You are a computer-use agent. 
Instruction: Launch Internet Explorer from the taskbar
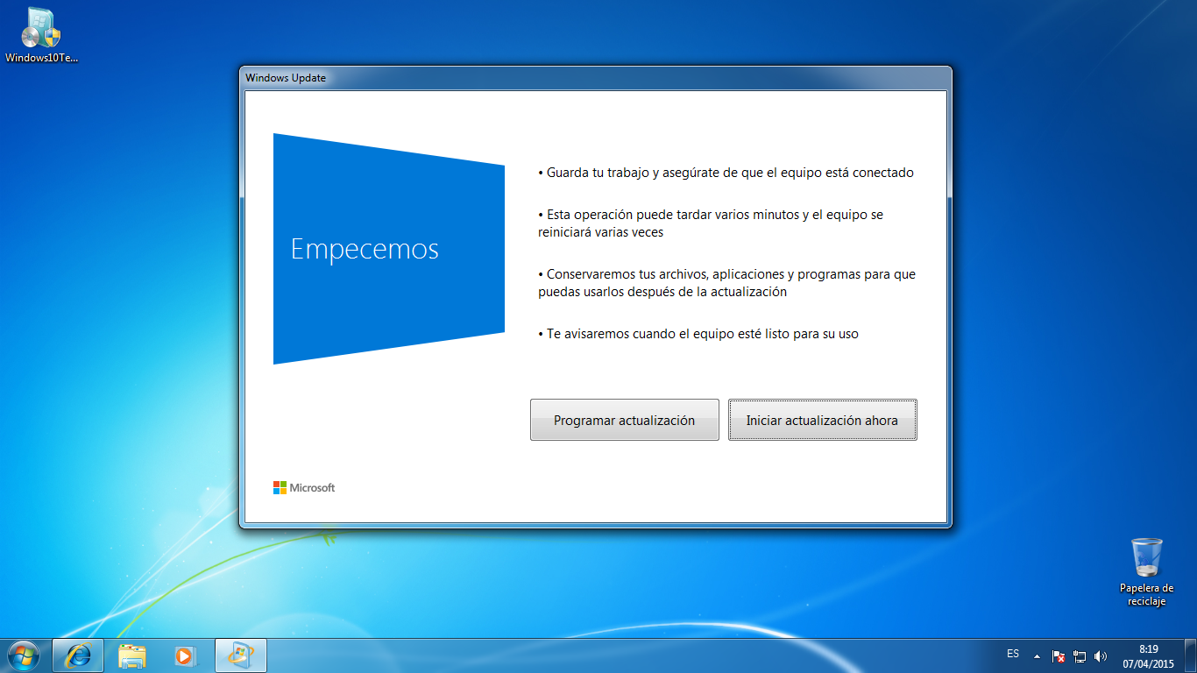(78, 655)
